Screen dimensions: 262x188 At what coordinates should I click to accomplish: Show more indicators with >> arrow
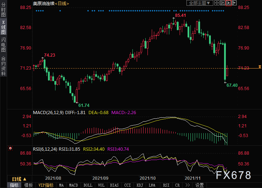coord(188,185)
